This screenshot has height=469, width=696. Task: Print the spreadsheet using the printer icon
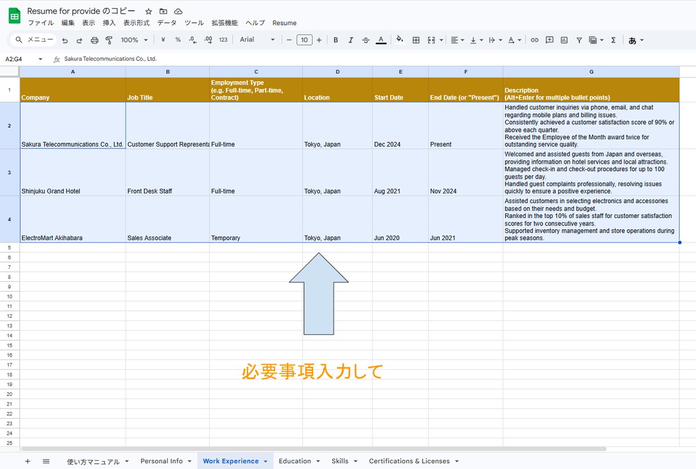[x=95, y=40]
